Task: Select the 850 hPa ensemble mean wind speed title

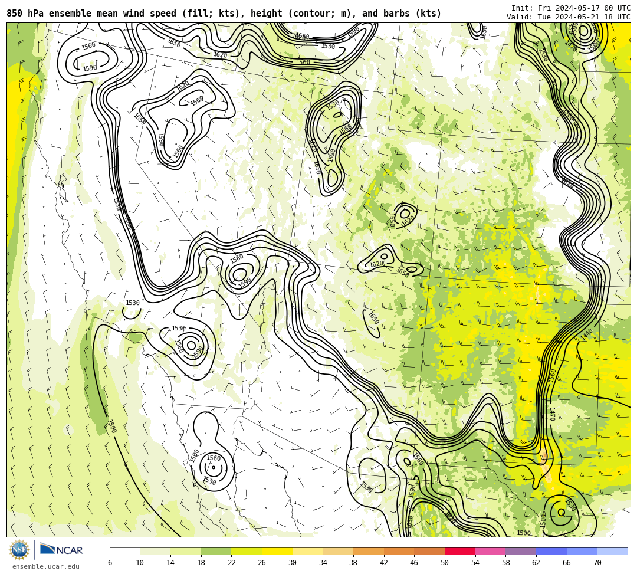Action: pos(224,14)
